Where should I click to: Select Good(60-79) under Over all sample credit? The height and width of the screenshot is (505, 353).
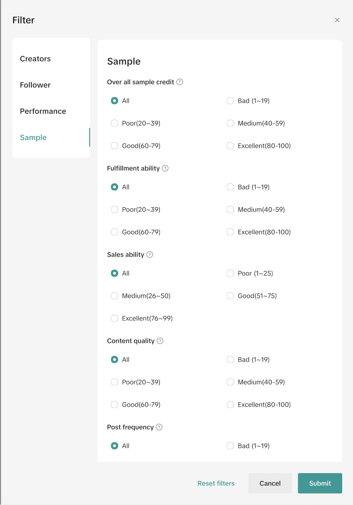pyautogui.click(x=114, y=146)
